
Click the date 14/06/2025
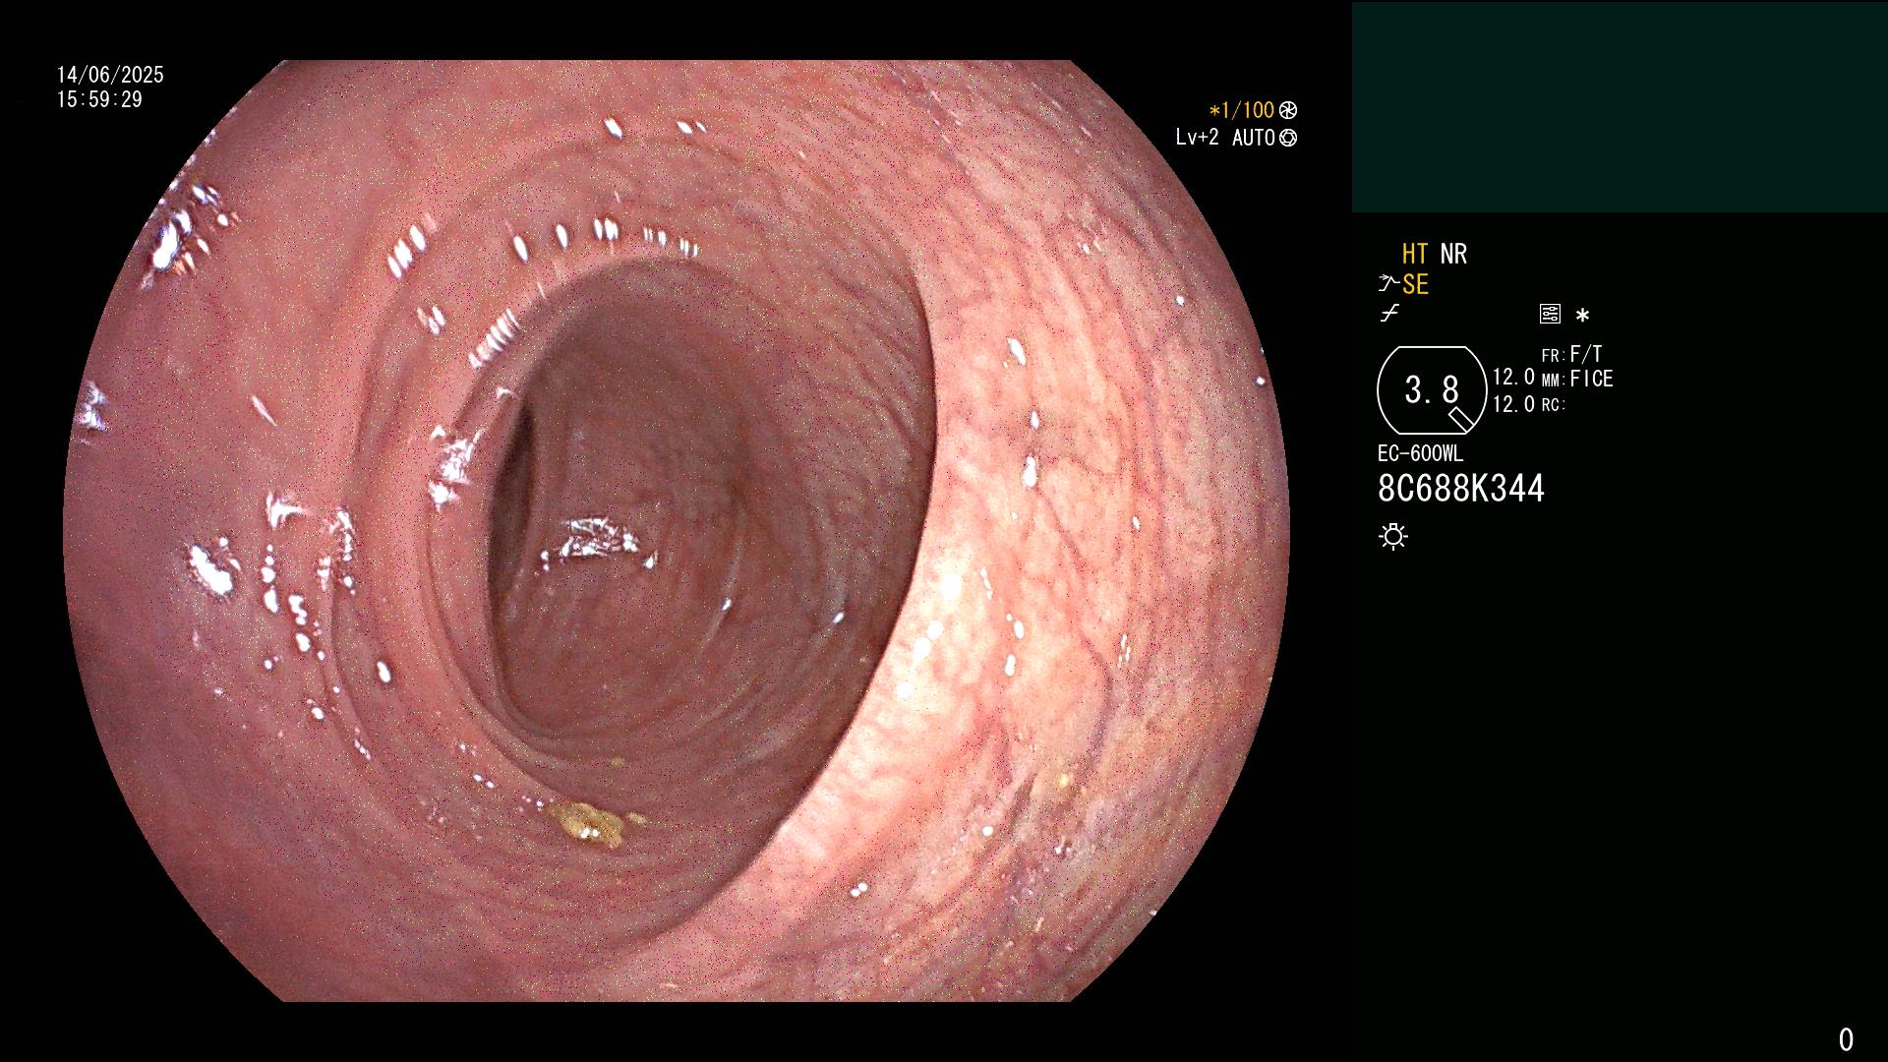click(110, 75)
